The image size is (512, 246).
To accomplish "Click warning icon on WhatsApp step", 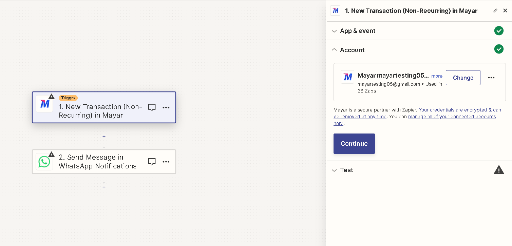I will point(51,155).
